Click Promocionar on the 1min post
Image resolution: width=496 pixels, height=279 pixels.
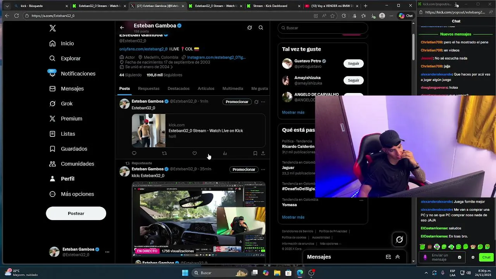pos(237,102)
